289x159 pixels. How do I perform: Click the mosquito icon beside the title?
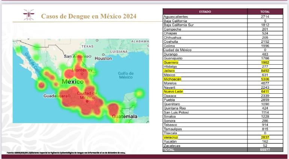tap(29, 15)
